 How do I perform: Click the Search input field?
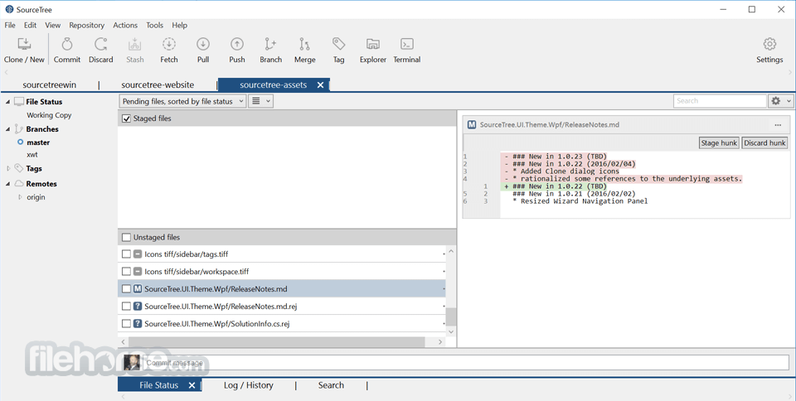(720, 101)
